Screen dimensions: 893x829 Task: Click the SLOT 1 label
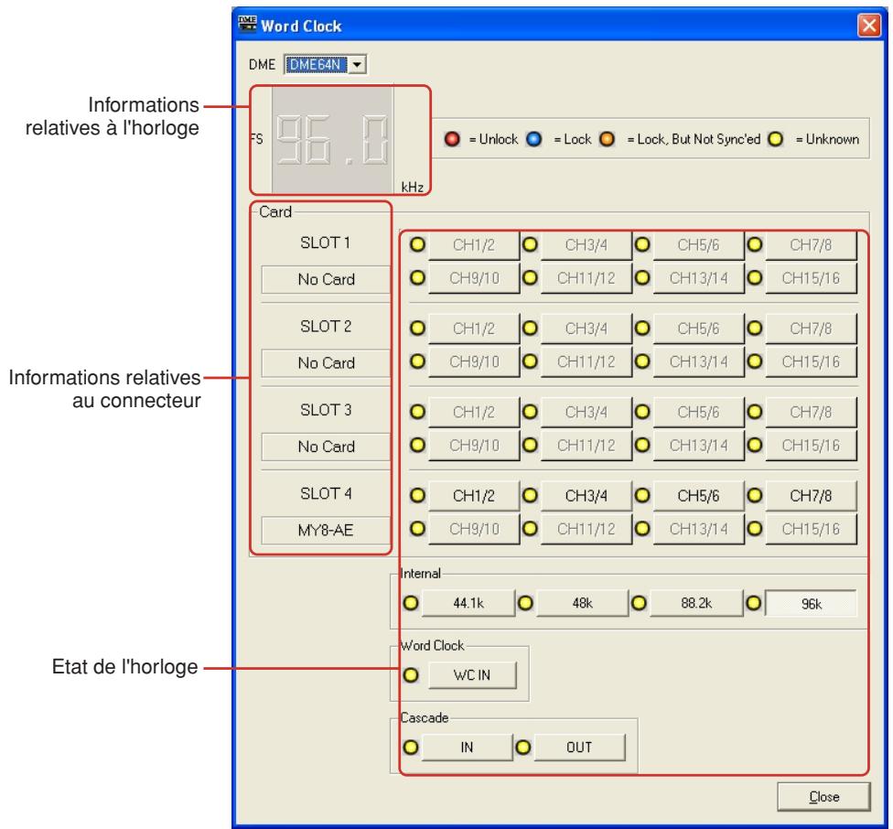click(325, 243)
